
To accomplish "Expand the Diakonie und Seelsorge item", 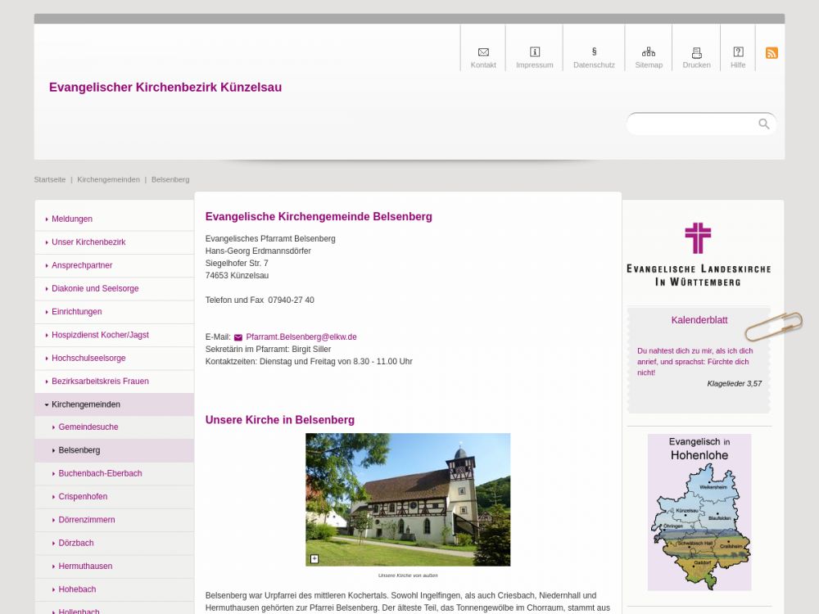I will coord(95,289).
